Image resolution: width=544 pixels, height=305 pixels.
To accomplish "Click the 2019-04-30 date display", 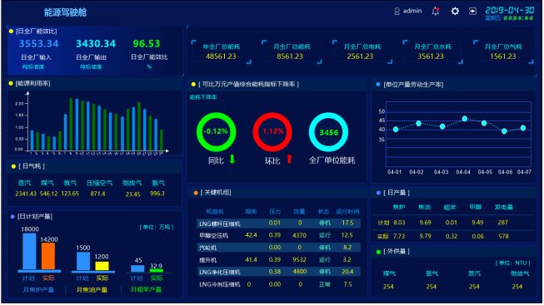I will pos(510,10).
